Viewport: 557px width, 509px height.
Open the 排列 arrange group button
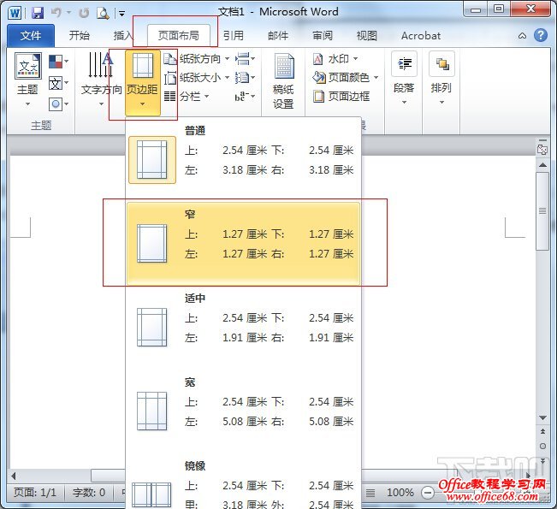click(441, 79)
